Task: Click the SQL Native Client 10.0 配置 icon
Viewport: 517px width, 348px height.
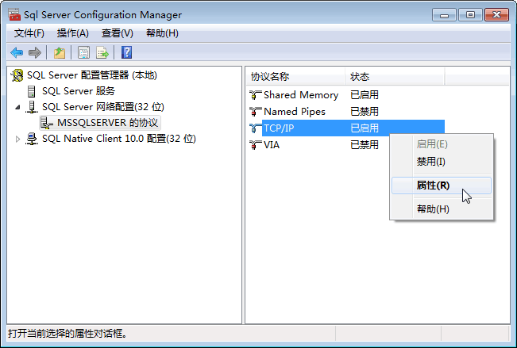Action: pyautogui.click(x=32, y=139)
